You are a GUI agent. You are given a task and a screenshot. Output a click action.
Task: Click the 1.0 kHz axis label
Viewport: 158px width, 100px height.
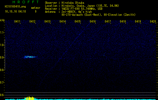click(2, 45)
